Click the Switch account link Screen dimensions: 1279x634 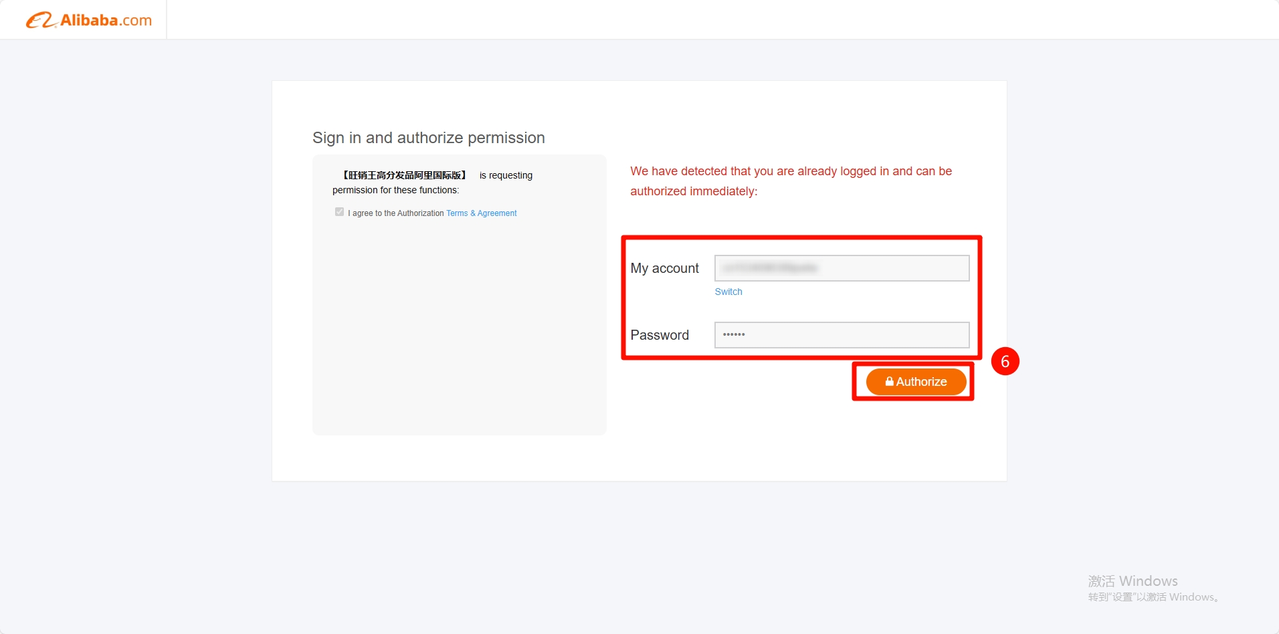pos(728,292)
